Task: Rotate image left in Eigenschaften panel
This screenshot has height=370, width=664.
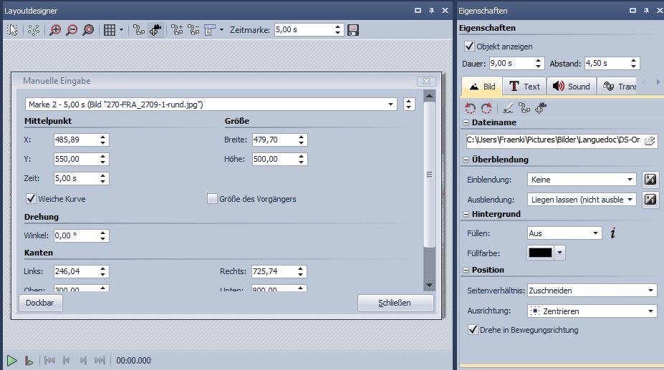Action: (x=471, y=108)
